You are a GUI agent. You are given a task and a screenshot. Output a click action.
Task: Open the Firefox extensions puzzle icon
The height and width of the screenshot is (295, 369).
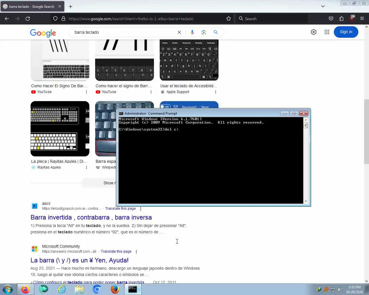coord(341,19)
